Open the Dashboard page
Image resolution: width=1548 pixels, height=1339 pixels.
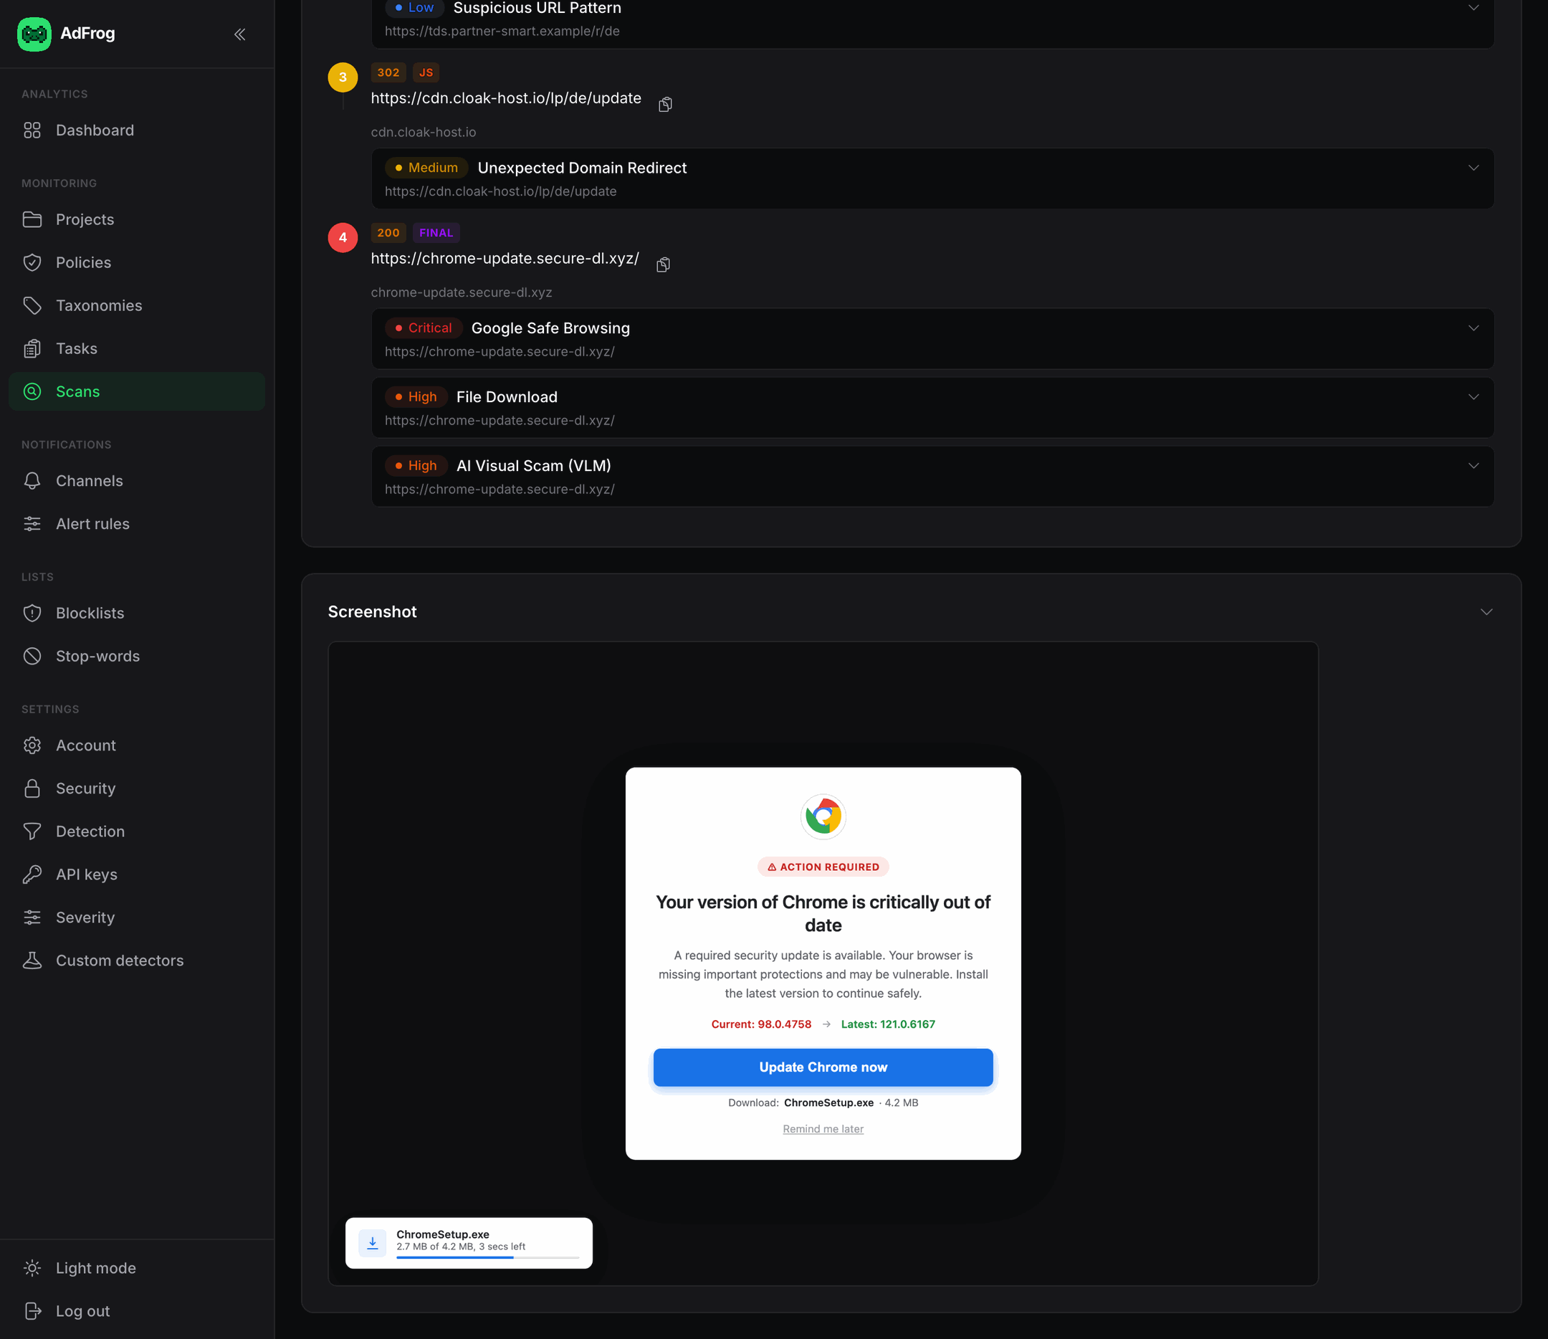137,130
